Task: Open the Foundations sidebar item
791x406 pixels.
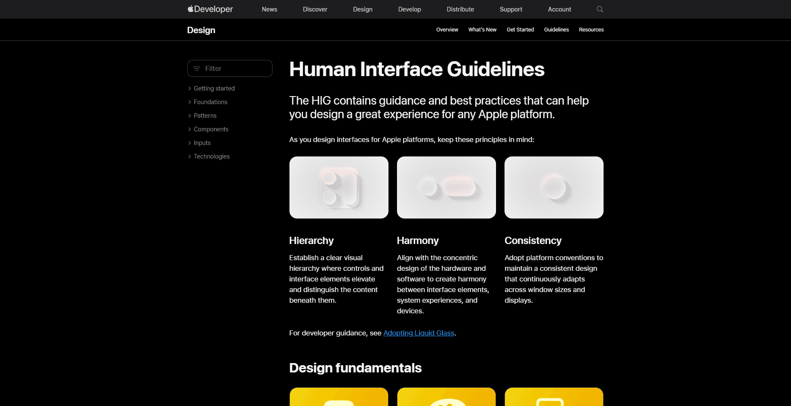Action: 210,102
